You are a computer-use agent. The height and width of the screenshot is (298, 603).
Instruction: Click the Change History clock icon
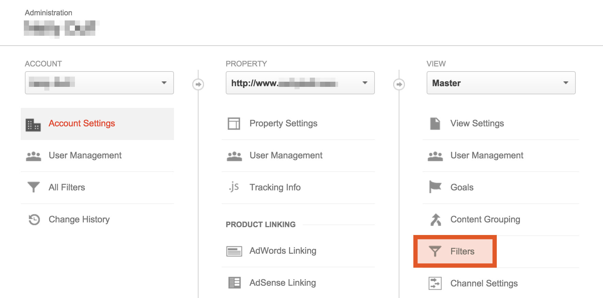pos(34,219)
